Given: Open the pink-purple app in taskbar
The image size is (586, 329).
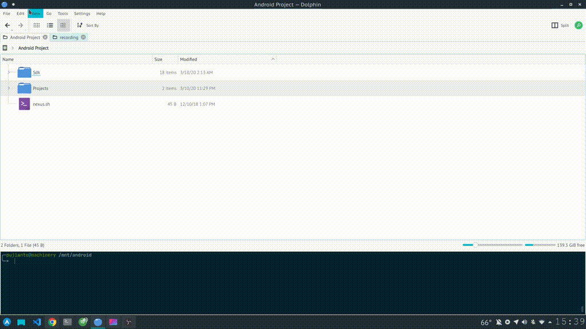Looking at the screenshot, I should click(x=113, y=322).
